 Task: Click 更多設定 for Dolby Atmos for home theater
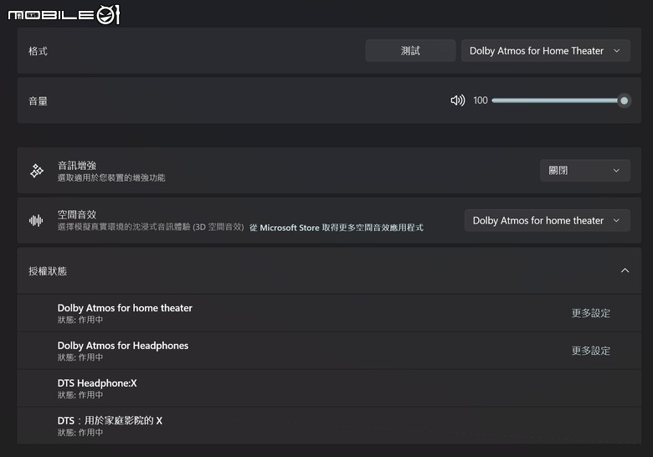[x=590, y=313]
